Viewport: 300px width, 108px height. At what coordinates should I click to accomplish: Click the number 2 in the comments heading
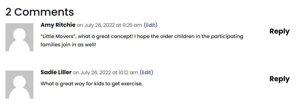[8, 12]
